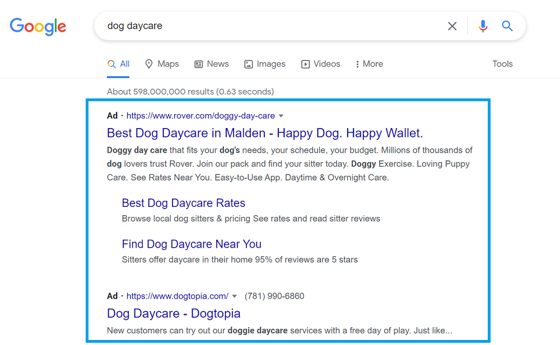Switch to the Images tab
The height and width of the screenshot is (345, 560).
[265, 64]
